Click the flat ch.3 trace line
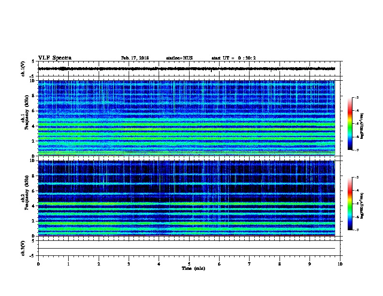 pyautogui.click(x=187, y=249)
